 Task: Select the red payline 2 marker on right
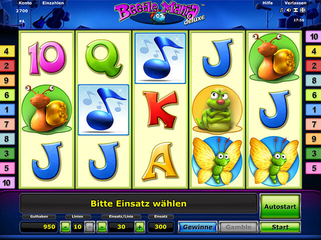[313, 65]
